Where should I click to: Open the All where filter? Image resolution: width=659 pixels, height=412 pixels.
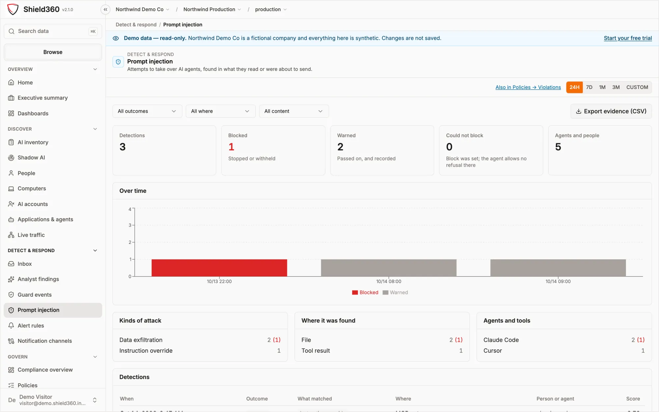pos(220,111)
